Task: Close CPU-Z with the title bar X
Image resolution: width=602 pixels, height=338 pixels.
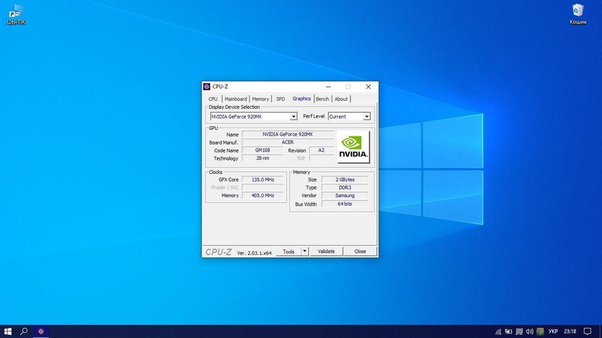Action: 368,87
